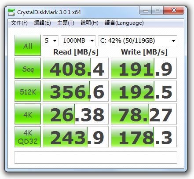This screenshot has height=179, width=194.
Task: Select the 4K read result 26.38
Action: tap(76, 114)
